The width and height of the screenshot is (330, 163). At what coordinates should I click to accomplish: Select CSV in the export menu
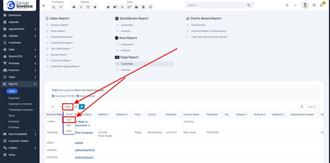click(69, 119)
